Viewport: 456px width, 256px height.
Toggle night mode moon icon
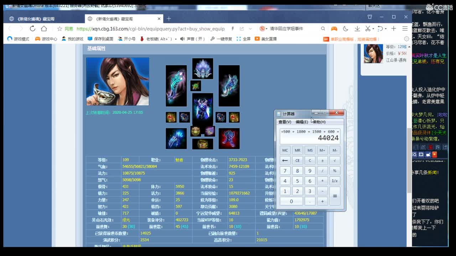(x=346, y=28)
